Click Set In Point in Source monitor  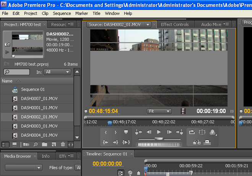[x=106, y=132]
